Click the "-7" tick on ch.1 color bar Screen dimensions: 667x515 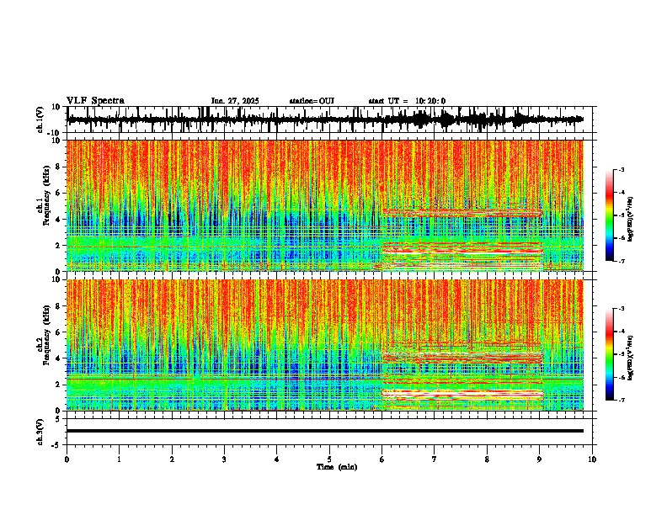(621, 261)
